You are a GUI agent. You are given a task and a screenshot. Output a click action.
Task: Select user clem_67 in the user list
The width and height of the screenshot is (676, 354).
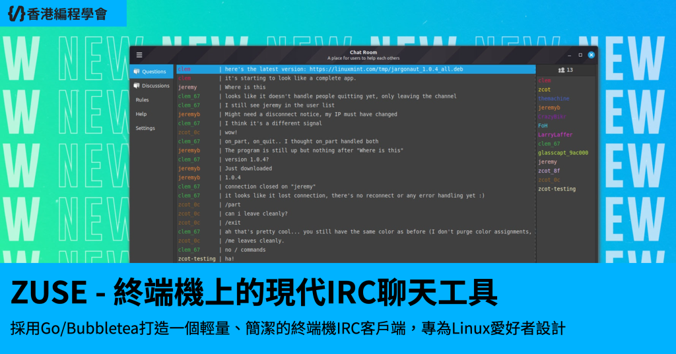(549, 144)
